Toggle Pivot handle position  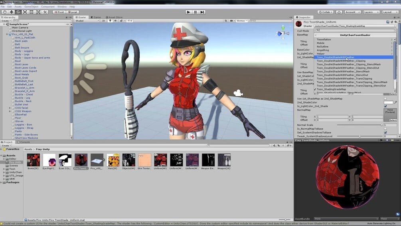point(59,12)
